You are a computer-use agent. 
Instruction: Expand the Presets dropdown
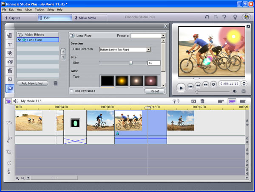coord(163,36)
